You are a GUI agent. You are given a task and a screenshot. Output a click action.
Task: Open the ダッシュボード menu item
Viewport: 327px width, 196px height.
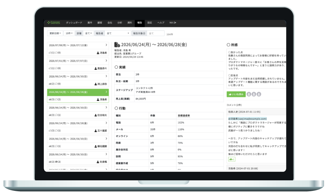pos(74,23)
